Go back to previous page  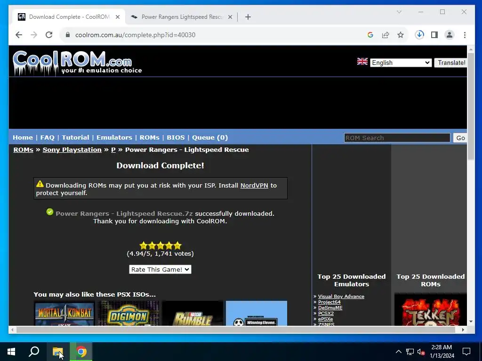tap(19, 35)
